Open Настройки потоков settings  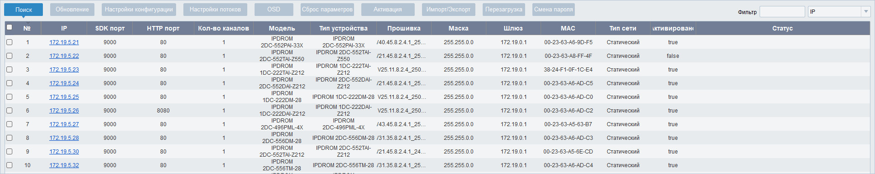pyautogui.click(x=215, y=10)
